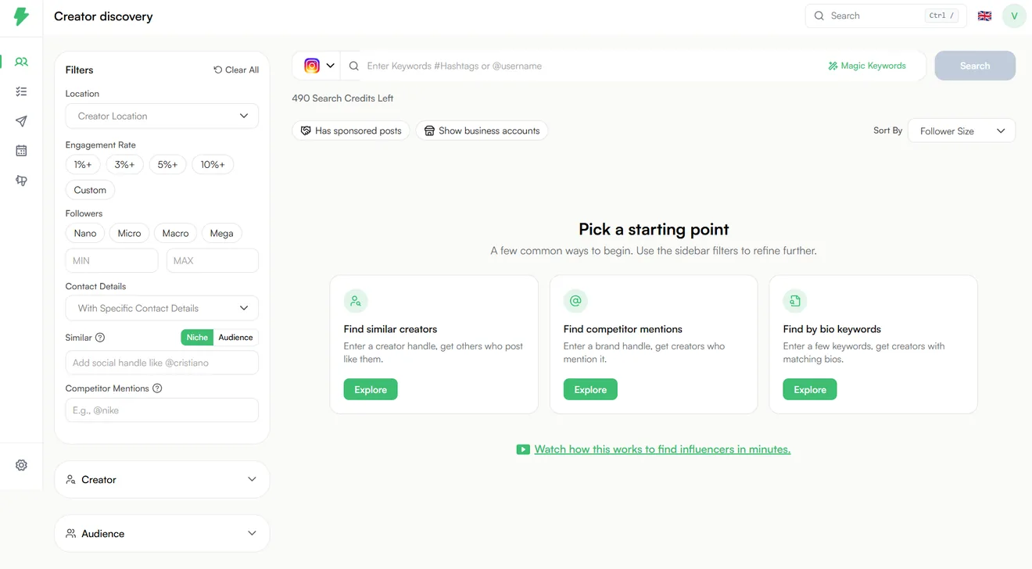Open the paper plane outreach sidebar icon
This screenshot has height=569, width=1032.
pyautogui.click(x=21, y=121)
